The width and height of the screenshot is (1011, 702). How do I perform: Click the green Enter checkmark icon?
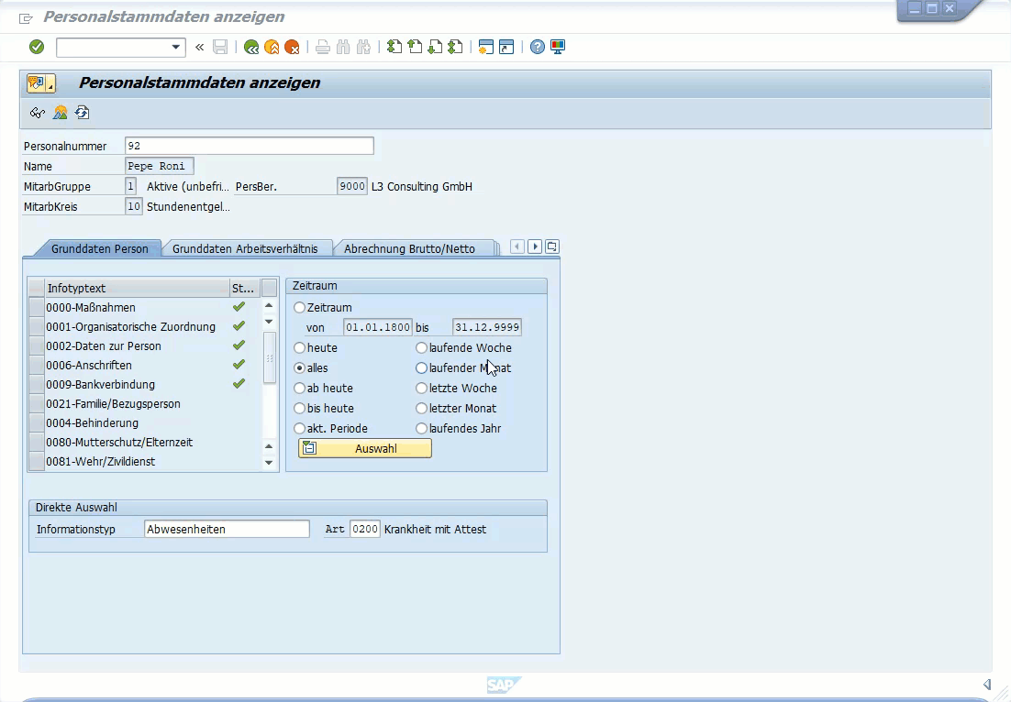click(37, 47)
